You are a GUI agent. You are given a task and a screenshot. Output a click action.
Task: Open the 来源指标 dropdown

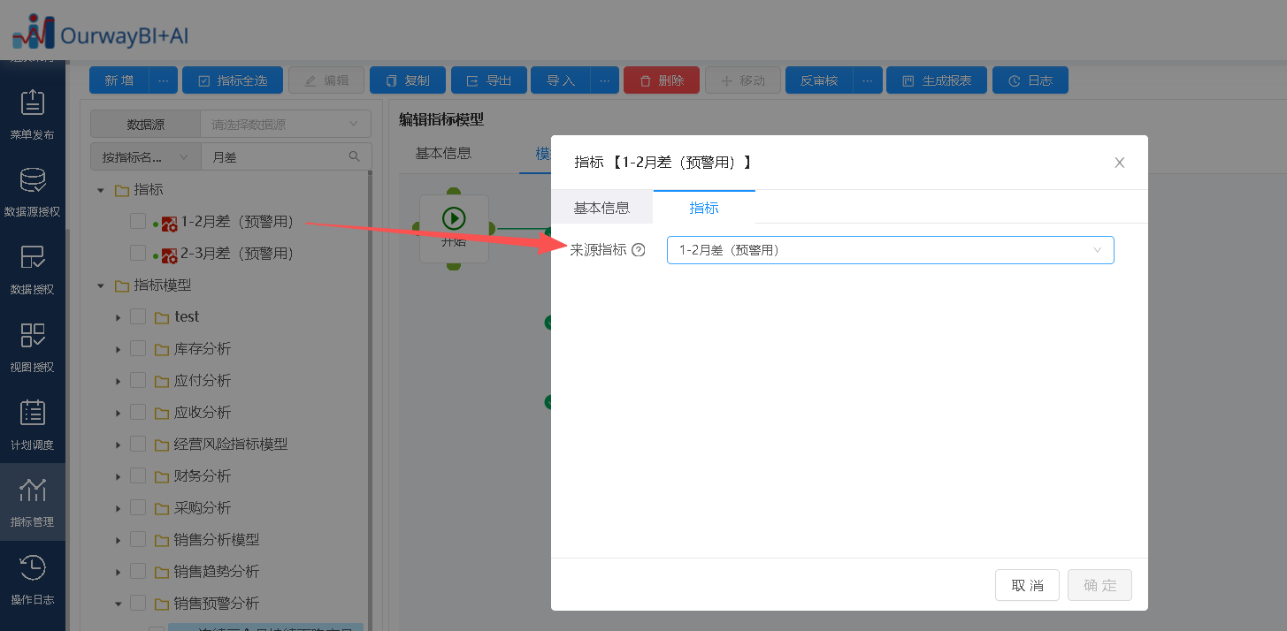890,250
